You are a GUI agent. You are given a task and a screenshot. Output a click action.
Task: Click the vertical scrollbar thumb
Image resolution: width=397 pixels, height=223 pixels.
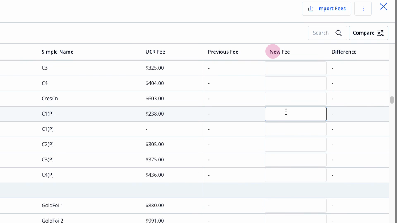[x=392, y=100]
